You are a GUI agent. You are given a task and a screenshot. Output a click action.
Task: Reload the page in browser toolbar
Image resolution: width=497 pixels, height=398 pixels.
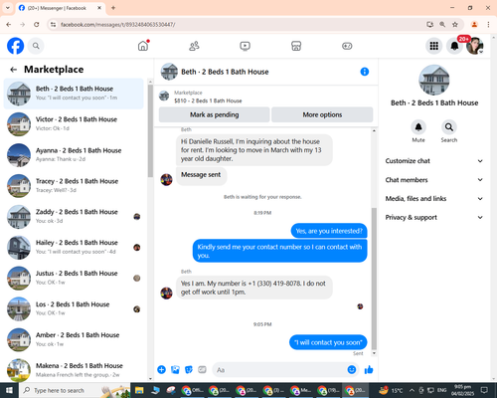[37, 24]
